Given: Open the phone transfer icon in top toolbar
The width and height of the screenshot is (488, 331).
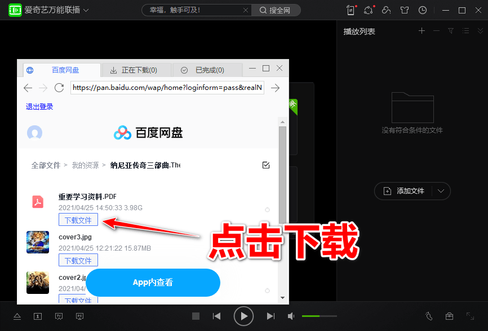Looking at the screenshot, I should coord(350,10).
